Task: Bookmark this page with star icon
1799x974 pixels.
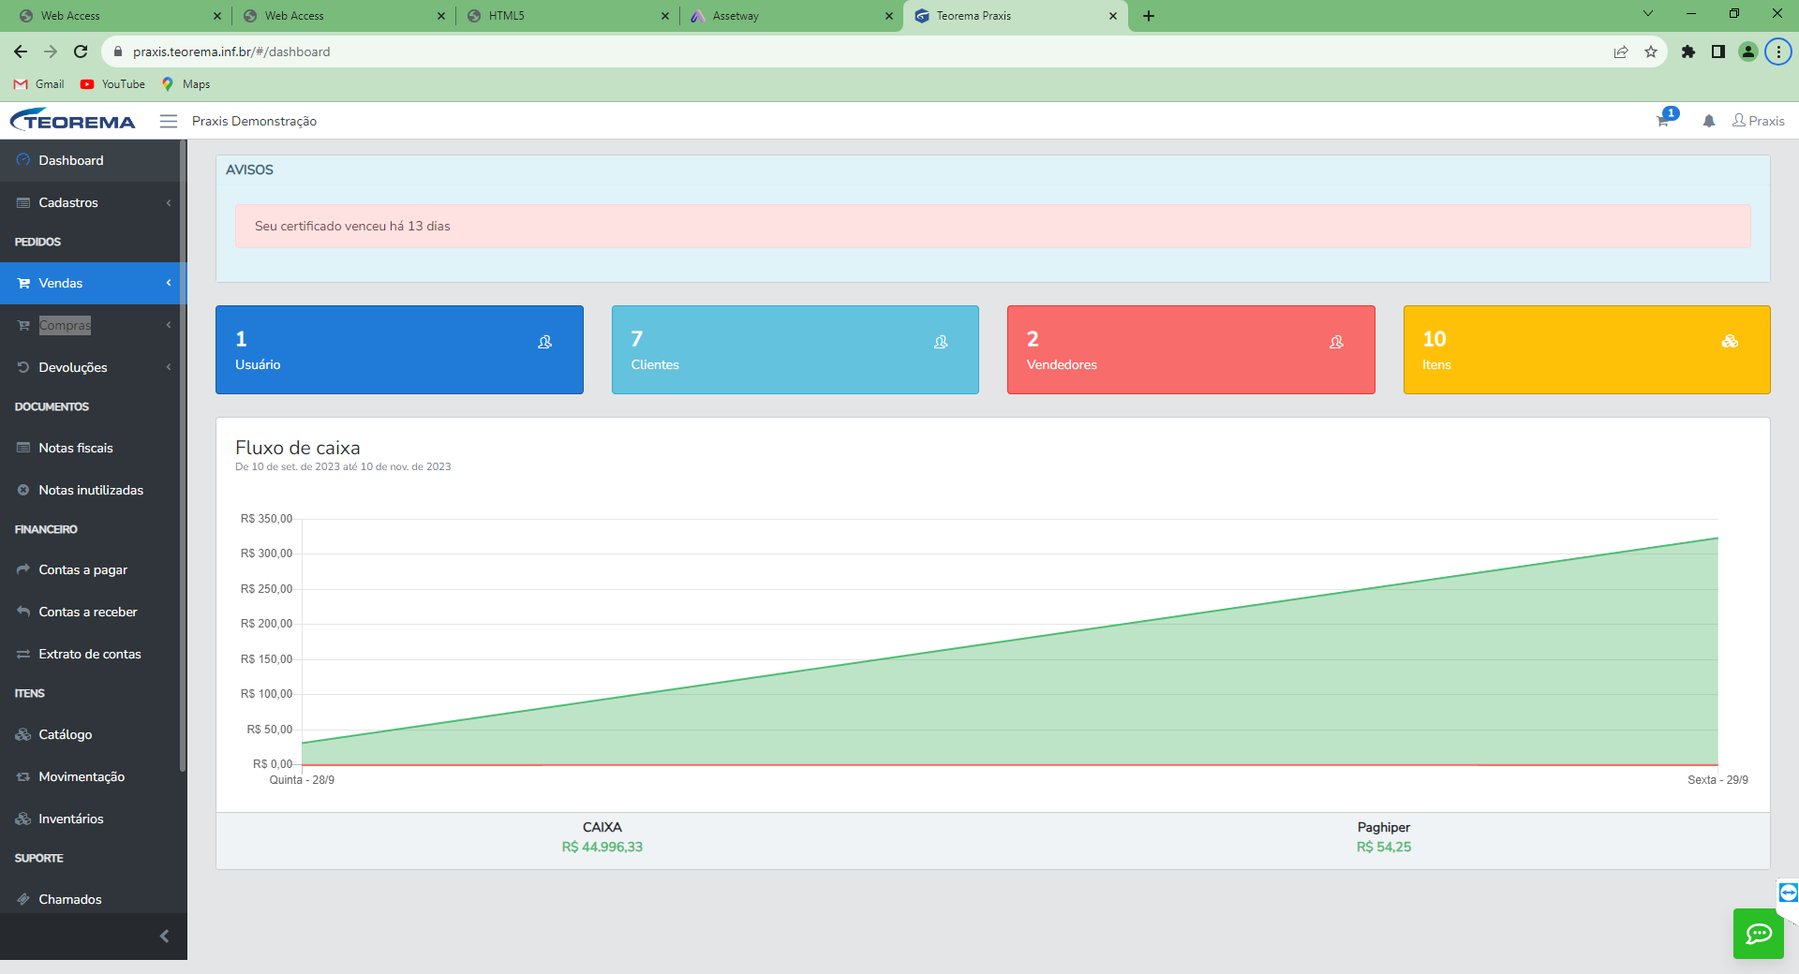Action: (1651, 52)
